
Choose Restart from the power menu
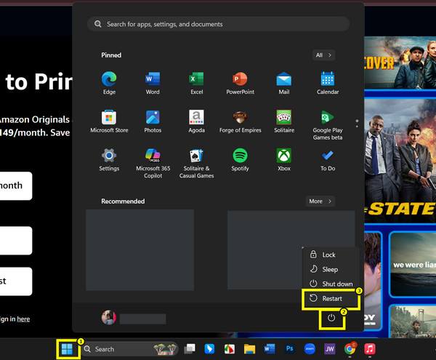(x=330, y=298)
